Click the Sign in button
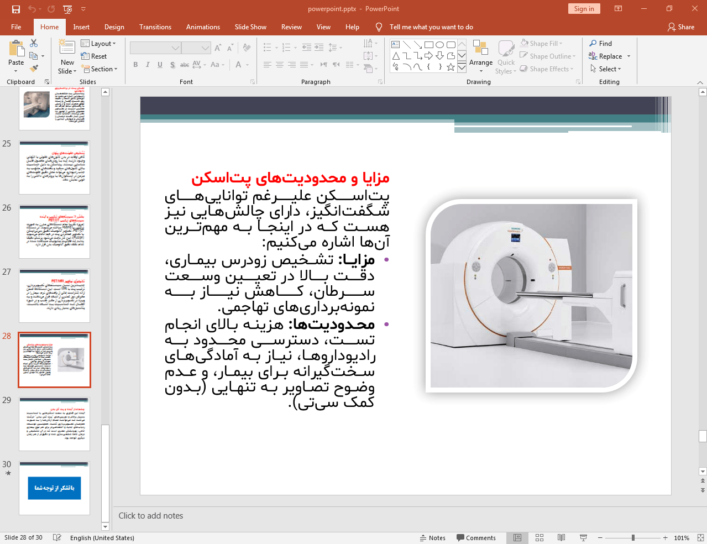Image resolution: width=707 pixels, height=544 pixels. 584,9
